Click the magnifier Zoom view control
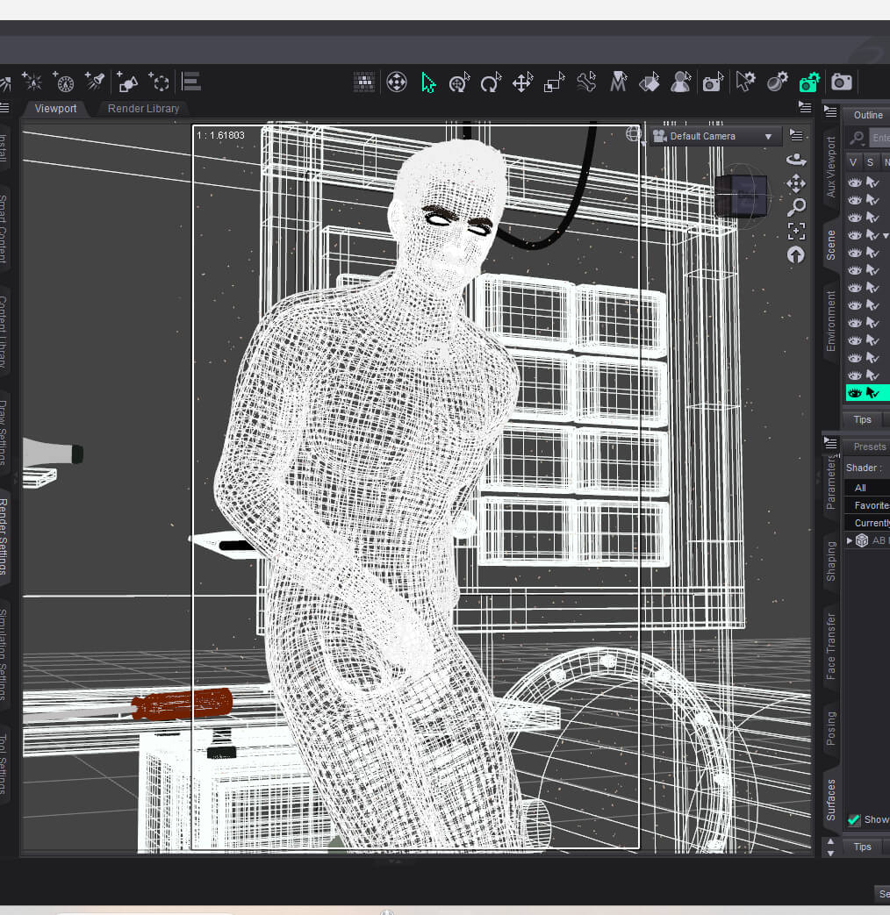 pyautogui.click(x=797, y=206)
